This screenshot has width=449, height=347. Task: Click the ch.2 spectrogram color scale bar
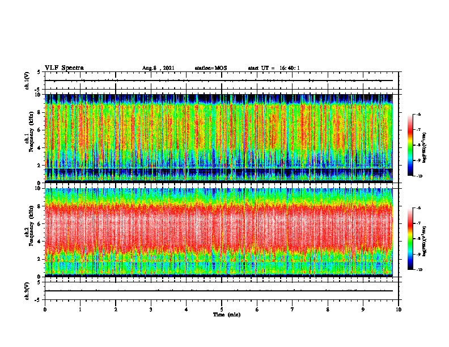pos(410,239)
